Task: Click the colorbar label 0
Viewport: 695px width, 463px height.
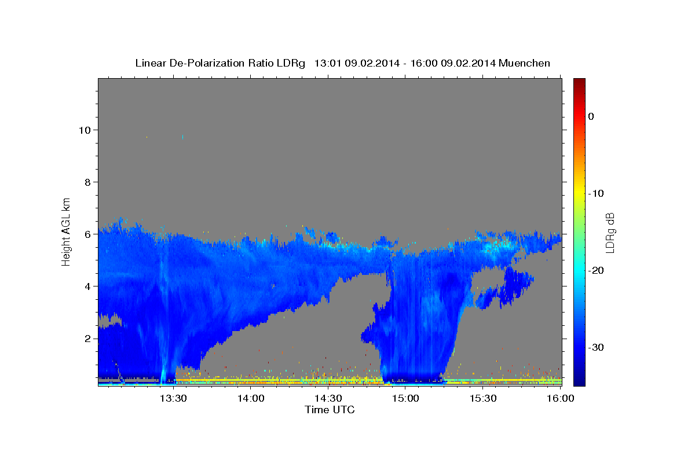Action: (x=591, y=116)
